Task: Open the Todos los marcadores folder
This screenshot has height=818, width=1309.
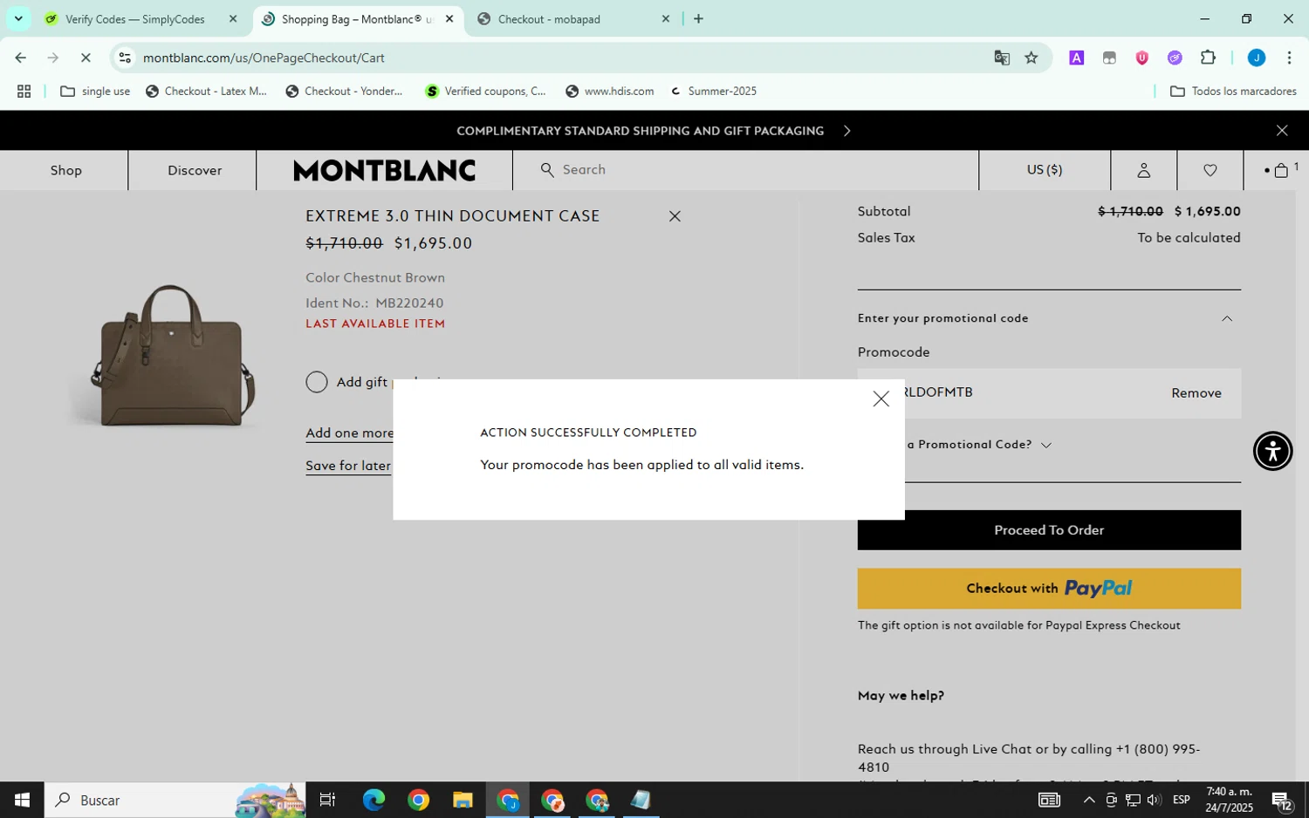Action: tap(1232, 91)
